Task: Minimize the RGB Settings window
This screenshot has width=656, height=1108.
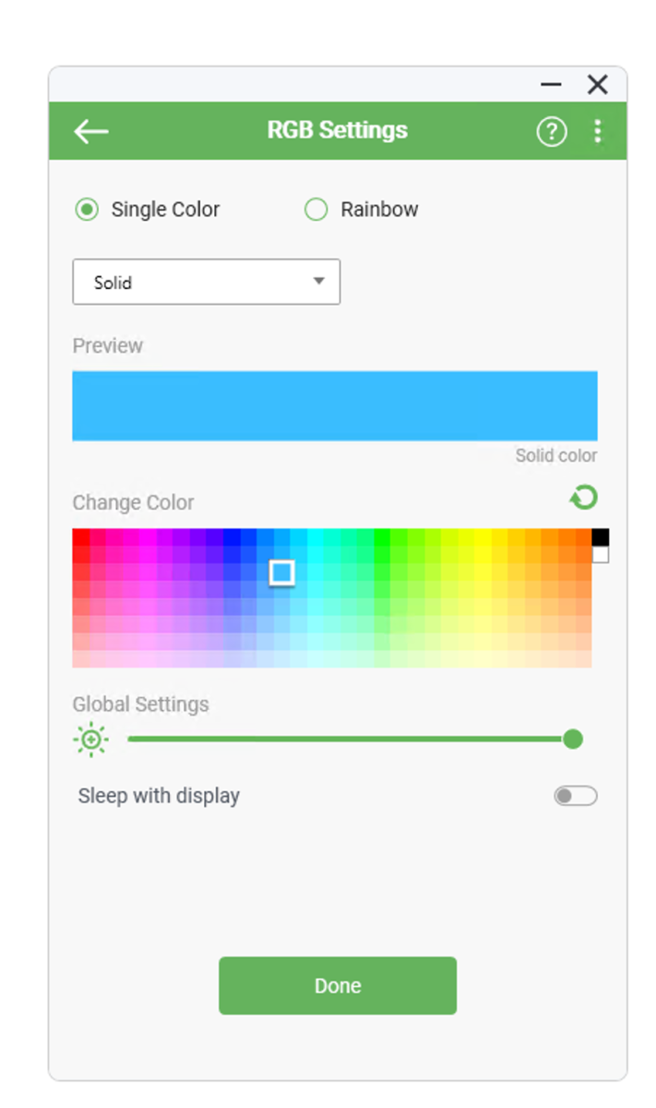Action: point(551,85)
